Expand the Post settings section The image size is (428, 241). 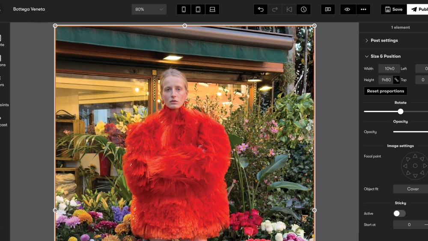pyautogui.click(x=384, y=40)
